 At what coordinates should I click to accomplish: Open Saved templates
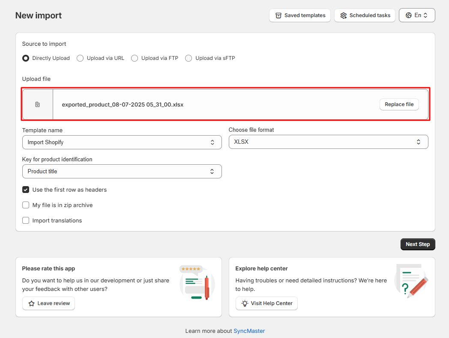[300, 15]
